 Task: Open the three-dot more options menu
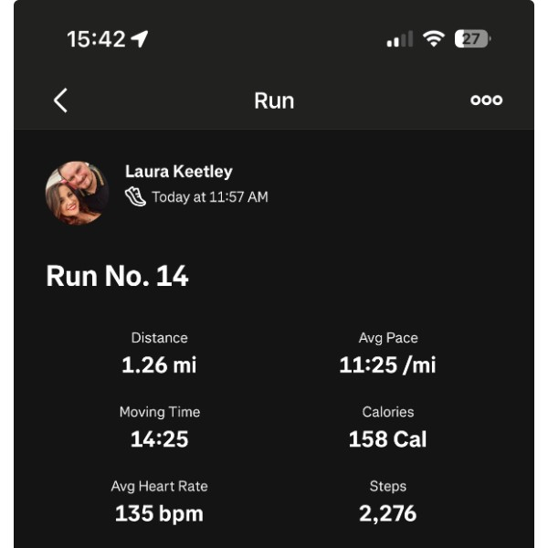(x=486, y=100)
